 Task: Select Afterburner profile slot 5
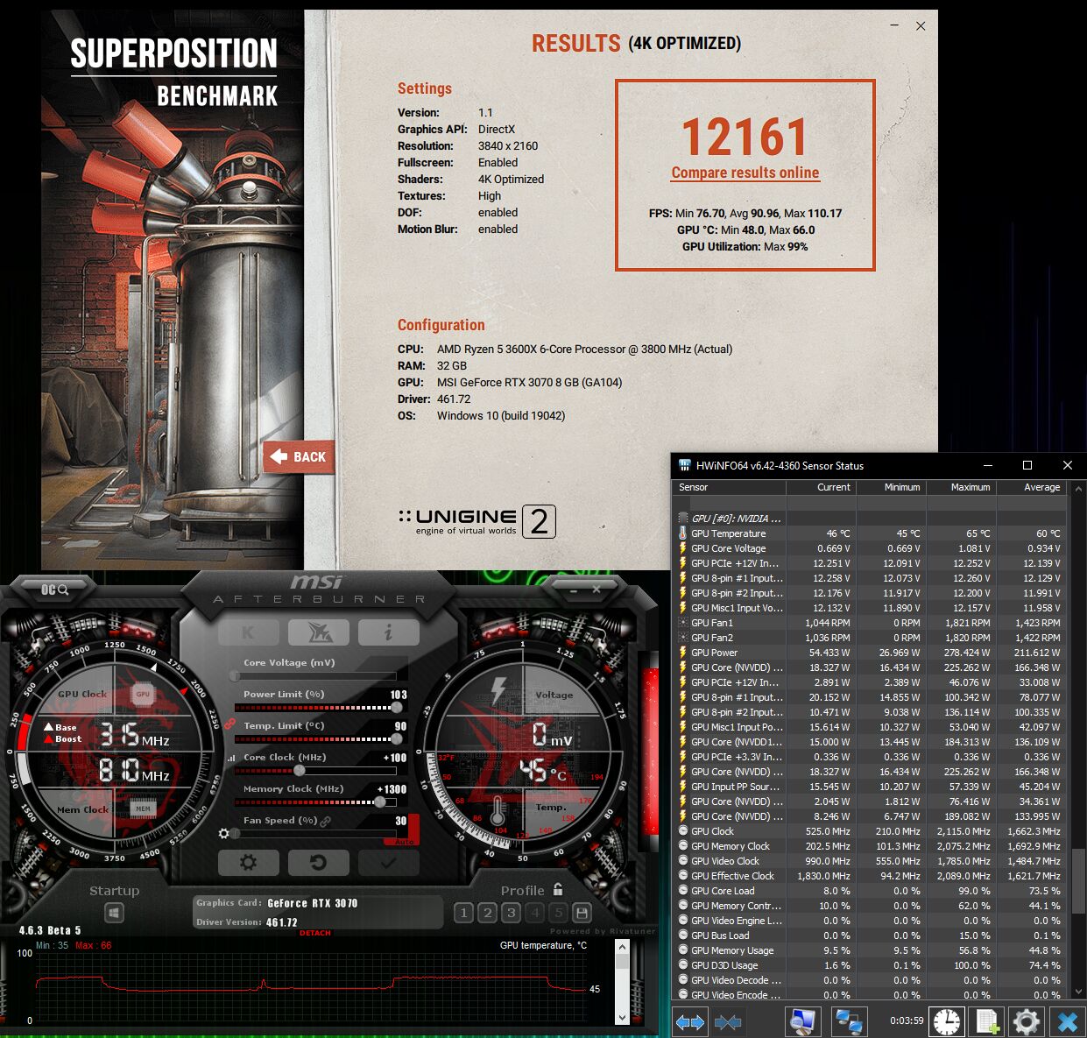tap(559, 913)
